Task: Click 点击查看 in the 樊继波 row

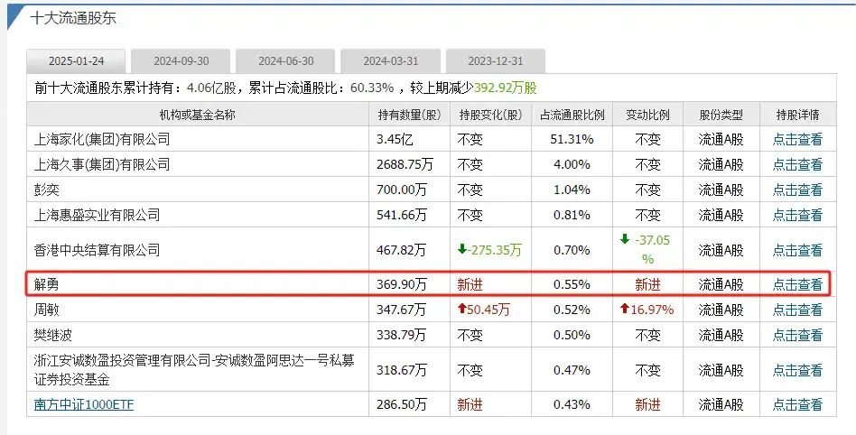Action: coord(797,335)
